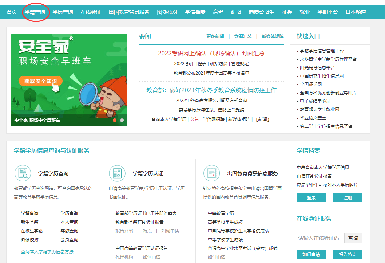
Task: Click the 出国教育背景信息服务 certificate icon
Action: tap(212, 173)
